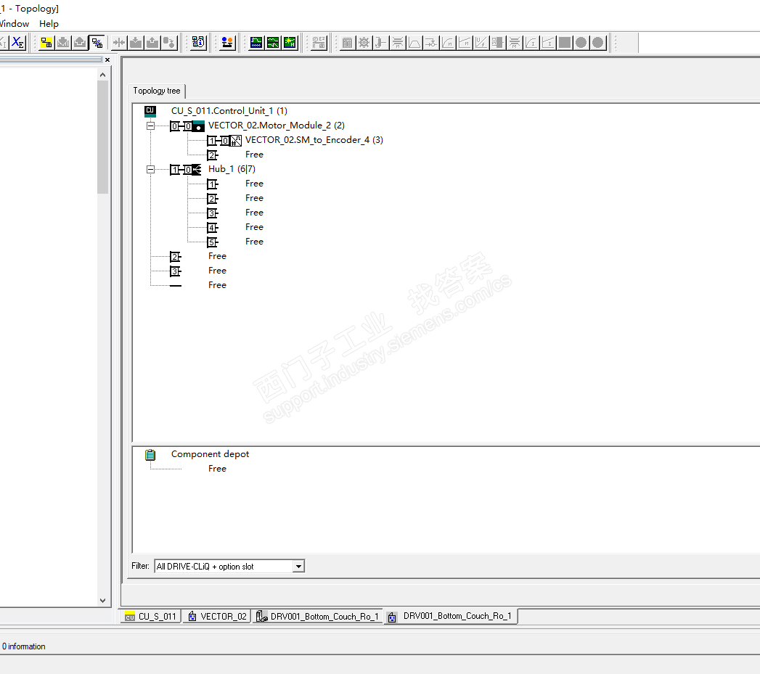Select Free port 5 under Hub_1

tap(254, 242)
